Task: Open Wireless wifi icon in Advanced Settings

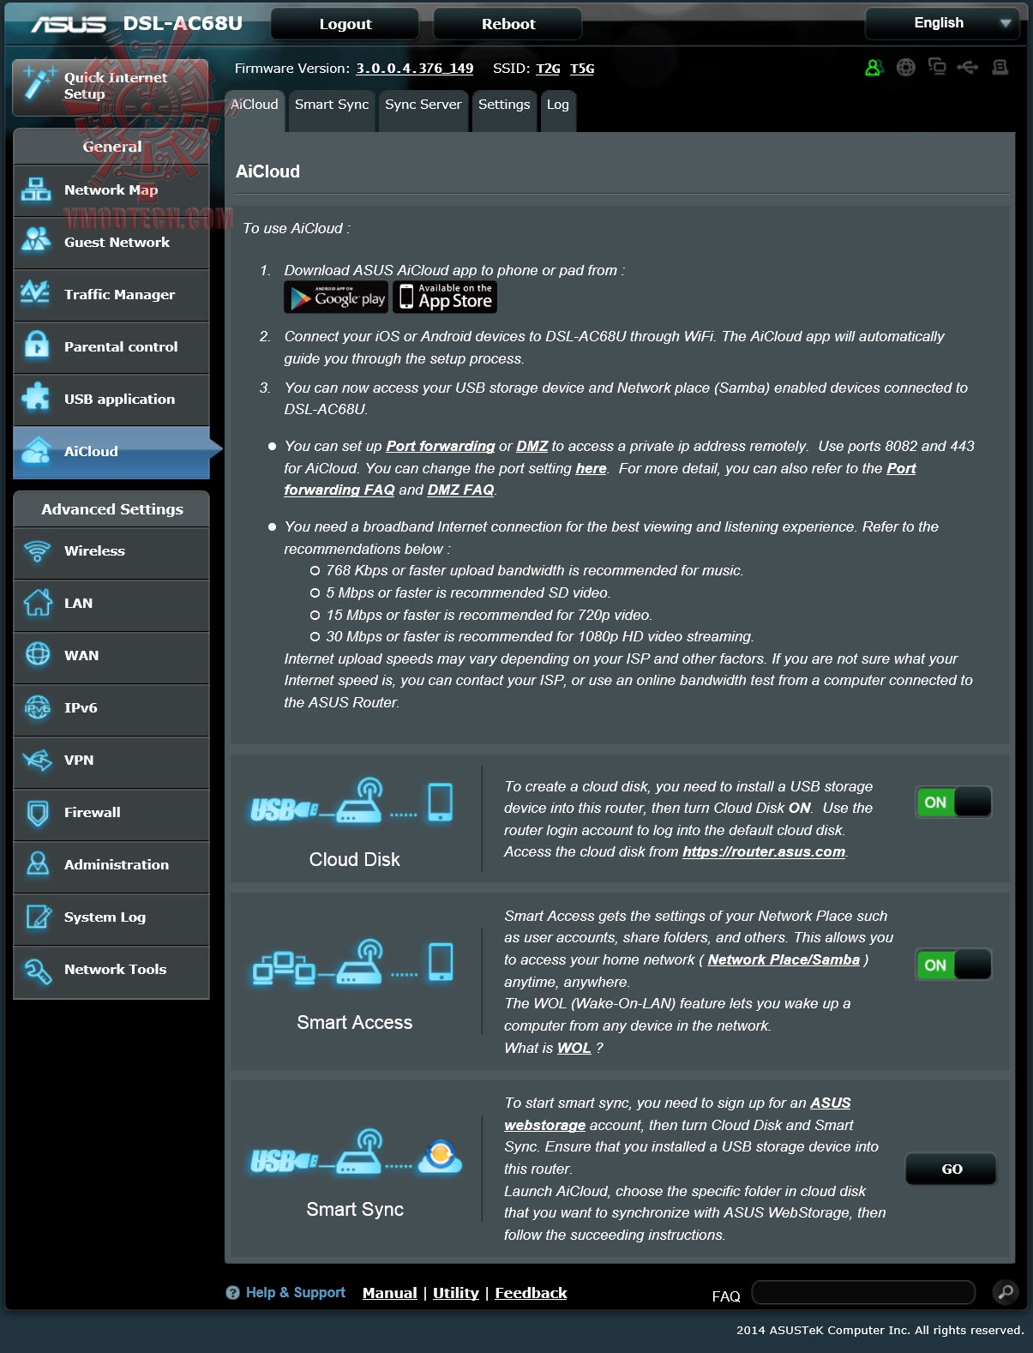Action: click(37, 550)
